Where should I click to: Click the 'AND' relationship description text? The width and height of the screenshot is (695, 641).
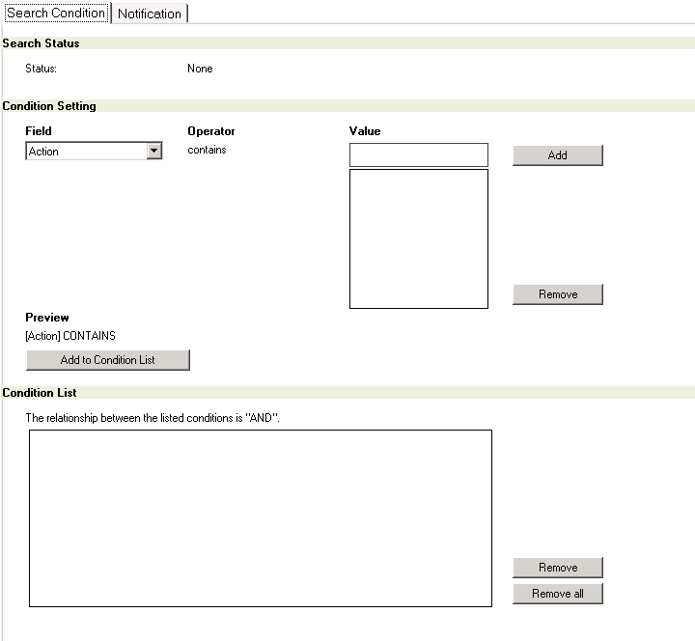point(153,418)
